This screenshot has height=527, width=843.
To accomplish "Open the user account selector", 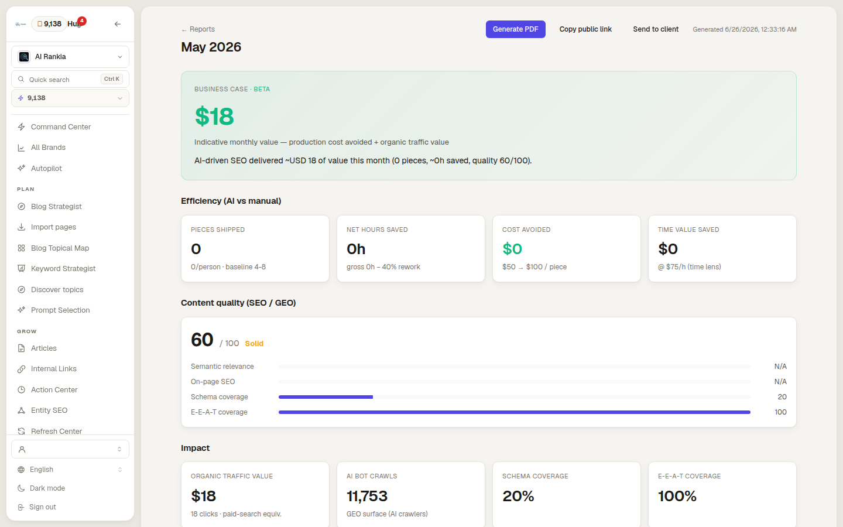I will [x=70, y=449].
